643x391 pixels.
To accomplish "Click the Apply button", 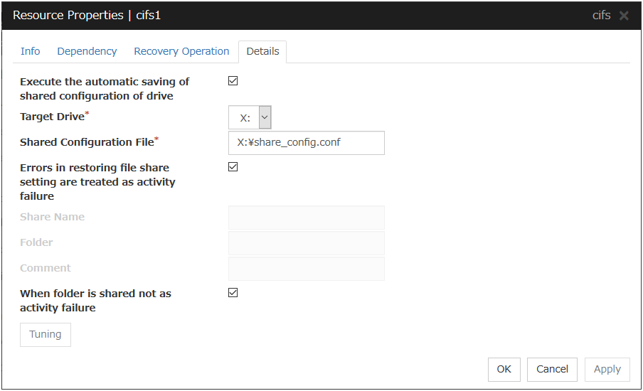I will 607,369.
